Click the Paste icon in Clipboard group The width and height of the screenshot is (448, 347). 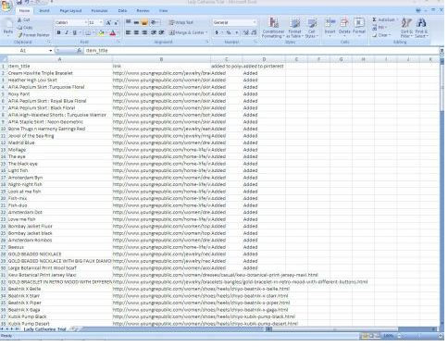click(8, 27)
